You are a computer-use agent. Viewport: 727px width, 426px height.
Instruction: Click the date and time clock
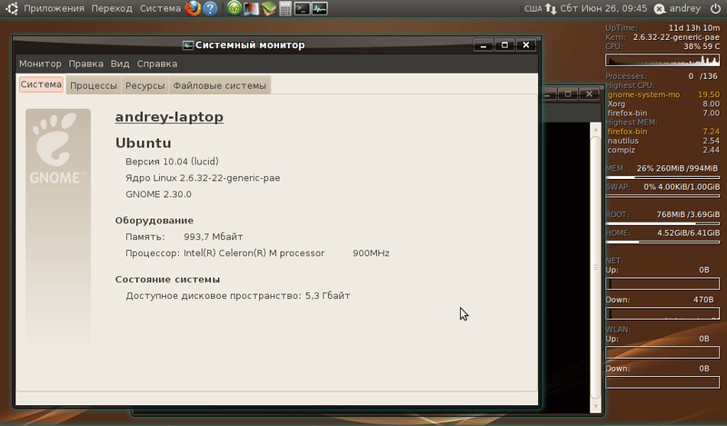[x=605, y=9]
